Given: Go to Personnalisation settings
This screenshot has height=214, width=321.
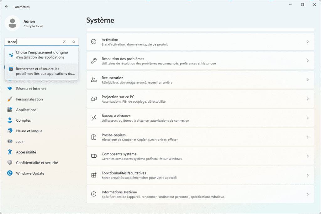Looking at the screenshot, I should pyautogui.click(x=42, y=99).
